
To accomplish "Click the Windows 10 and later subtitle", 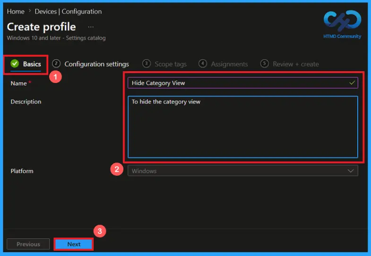I will pyautogui.click(x=56, y=38).
